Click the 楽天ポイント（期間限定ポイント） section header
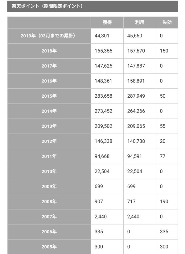 pyautogui.click(x=47, y=6)
